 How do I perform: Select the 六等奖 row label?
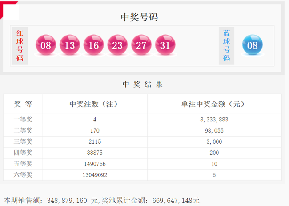[x=23, y=175]
